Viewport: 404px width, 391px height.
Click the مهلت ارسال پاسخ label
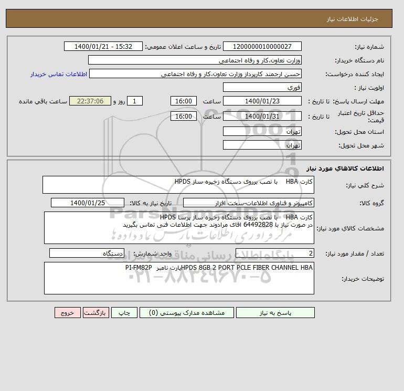359,101
